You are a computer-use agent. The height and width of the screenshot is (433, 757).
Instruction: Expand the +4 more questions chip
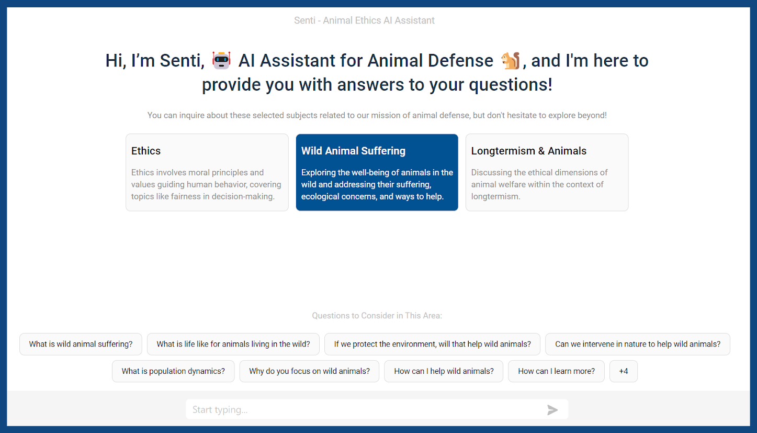pyautogui.click(x=624, y=371)
